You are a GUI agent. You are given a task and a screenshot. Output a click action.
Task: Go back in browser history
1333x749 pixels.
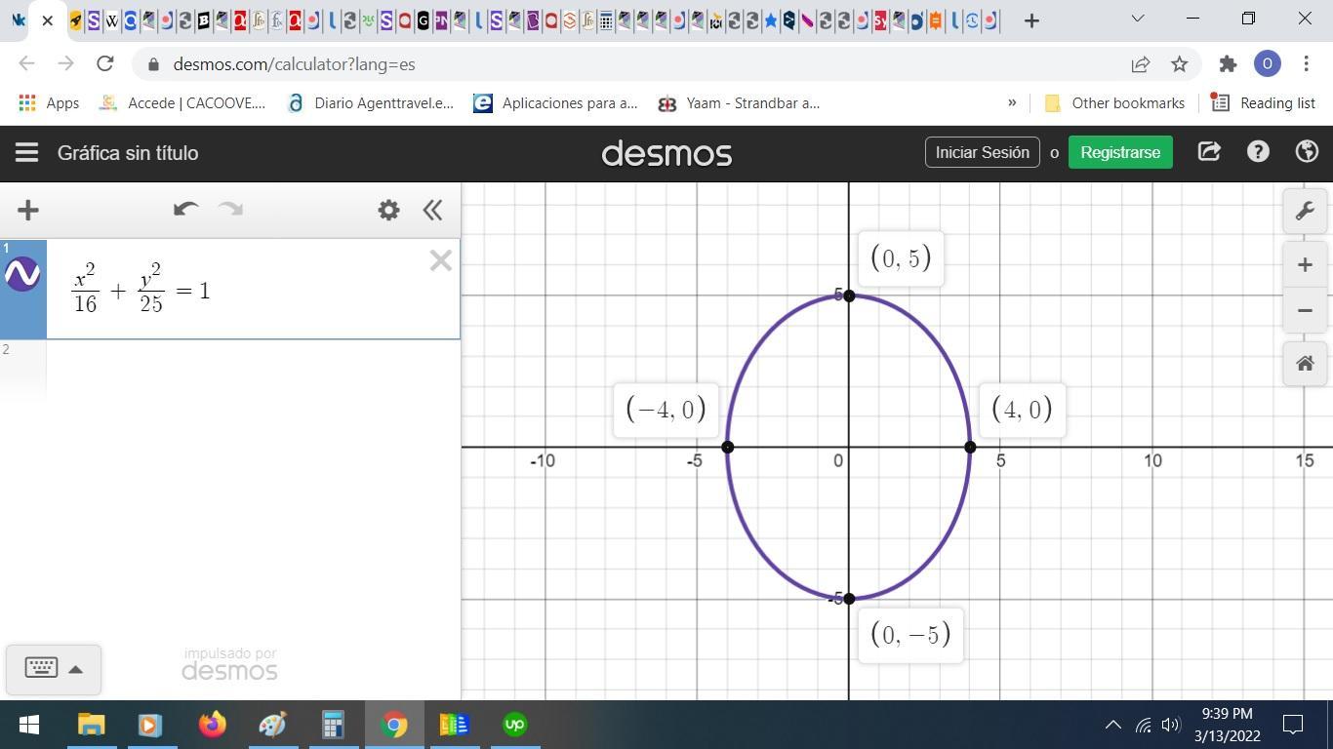pos(26,63)
